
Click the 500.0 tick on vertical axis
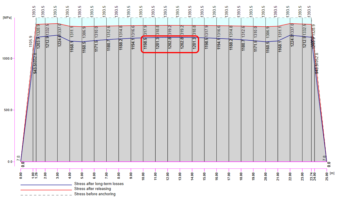coord(8,110)
